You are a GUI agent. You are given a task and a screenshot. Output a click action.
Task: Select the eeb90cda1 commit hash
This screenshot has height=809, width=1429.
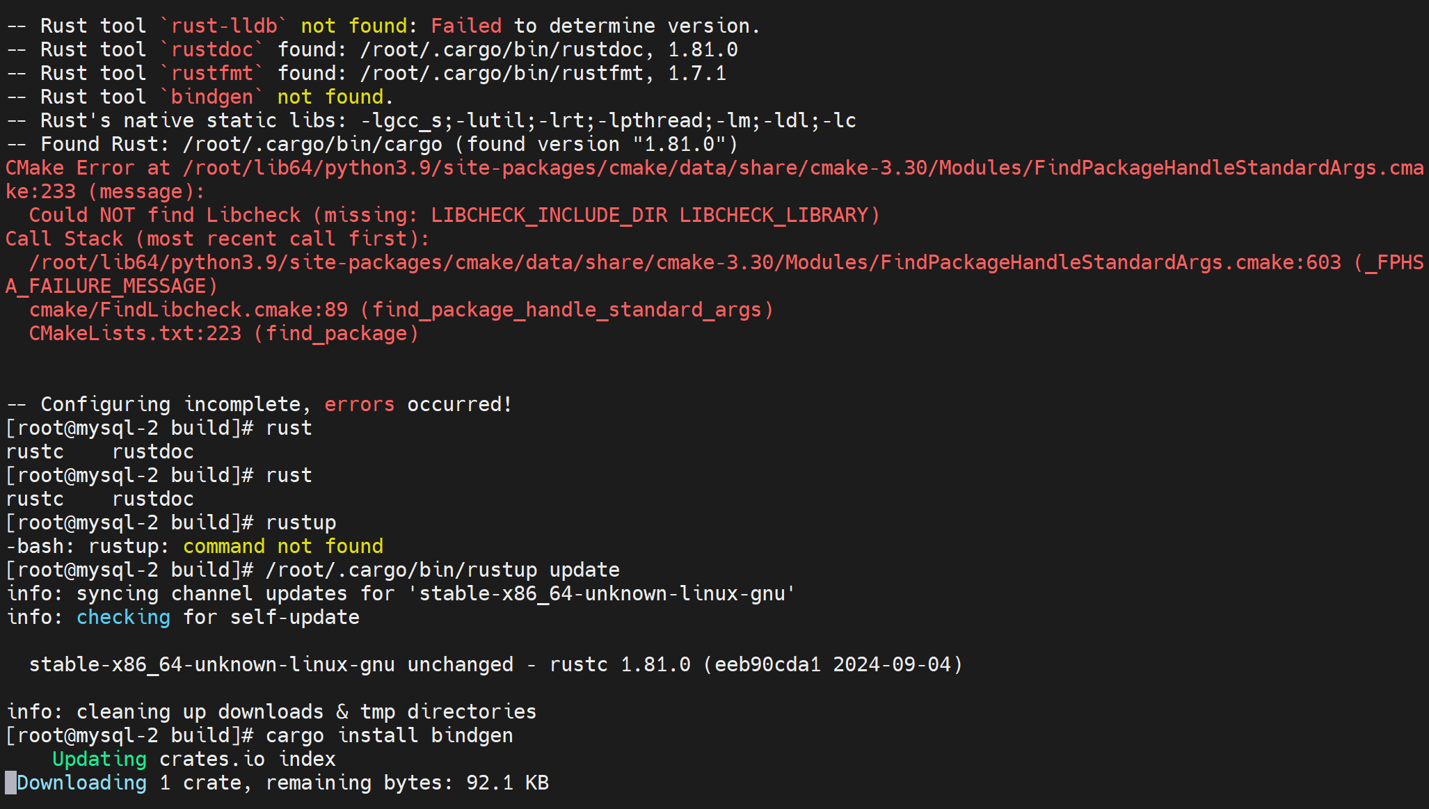pos(767,664)
